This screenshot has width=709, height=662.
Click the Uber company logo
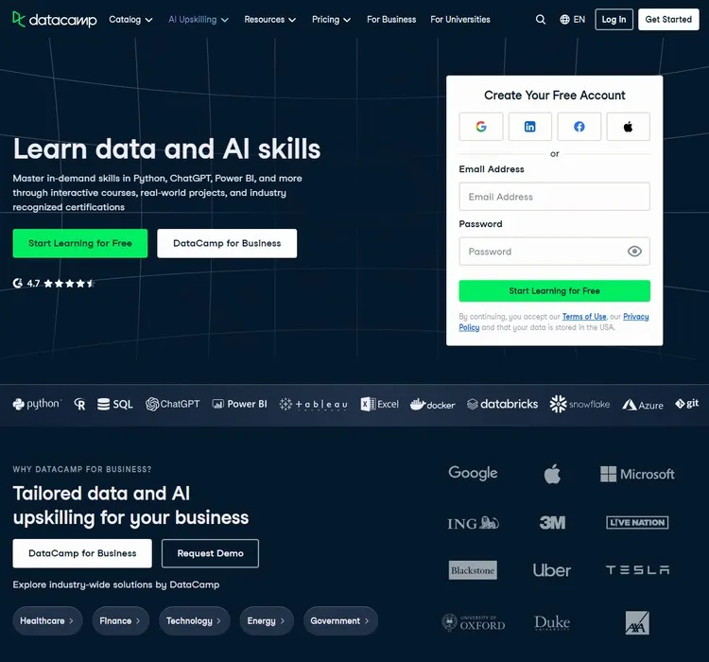coord(552,570)
